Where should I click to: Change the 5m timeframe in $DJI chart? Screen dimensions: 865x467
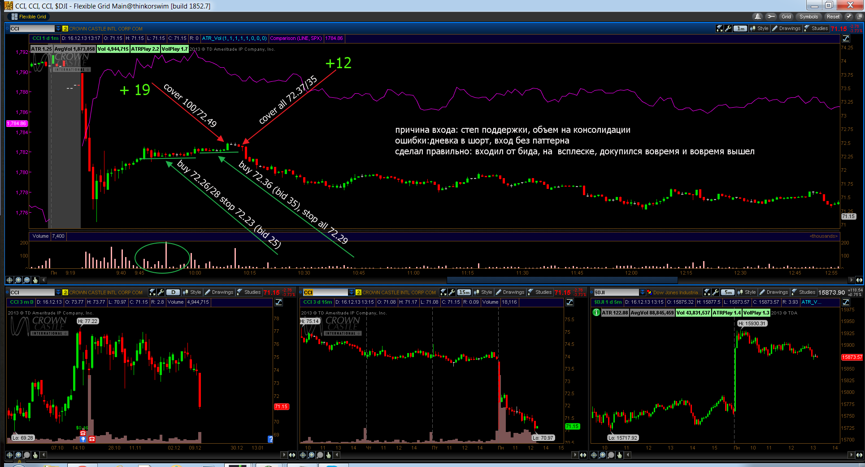728,292
